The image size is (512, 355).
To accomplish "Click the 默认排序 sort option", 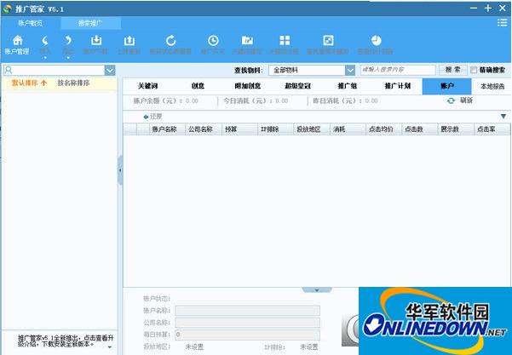I will point(29,83).
